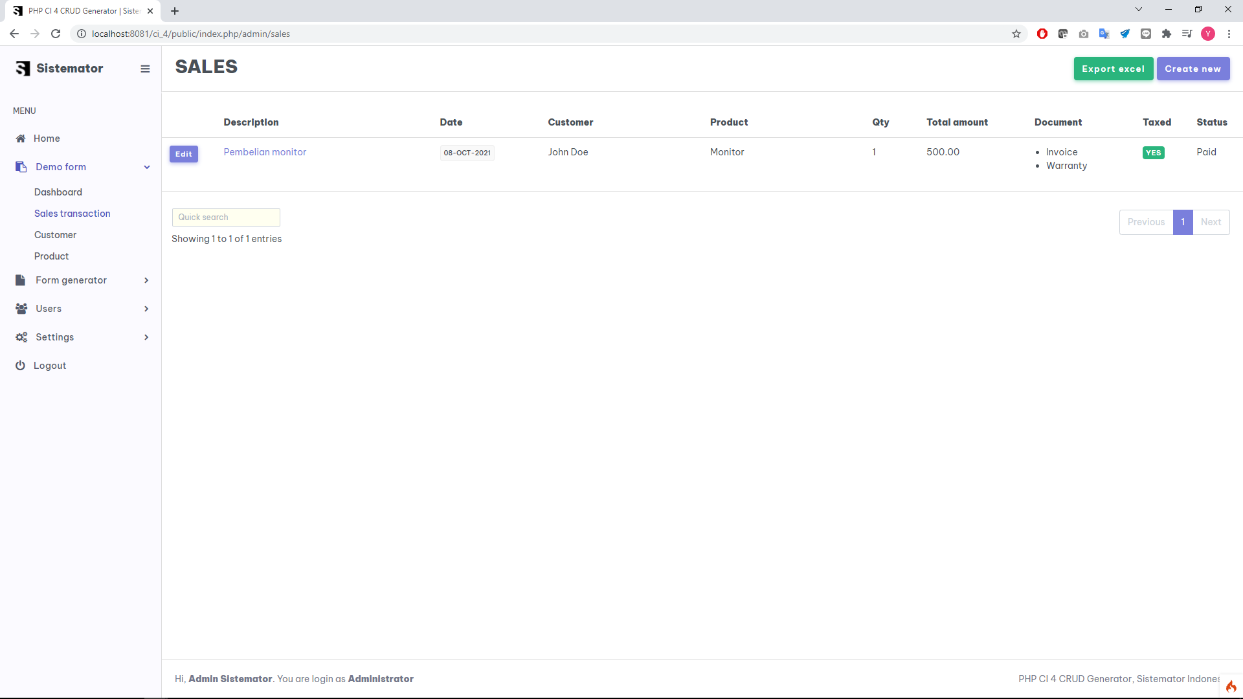This screenshot has height=699, width=1243.
Task: Click the Home house icon
Action: pyautogui.click(x=21, y=139)
